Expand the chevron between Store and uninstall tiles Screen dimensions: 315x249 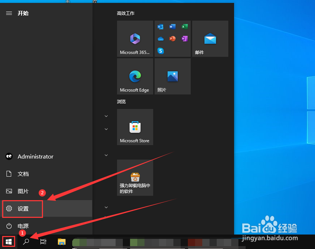point(106,155)
